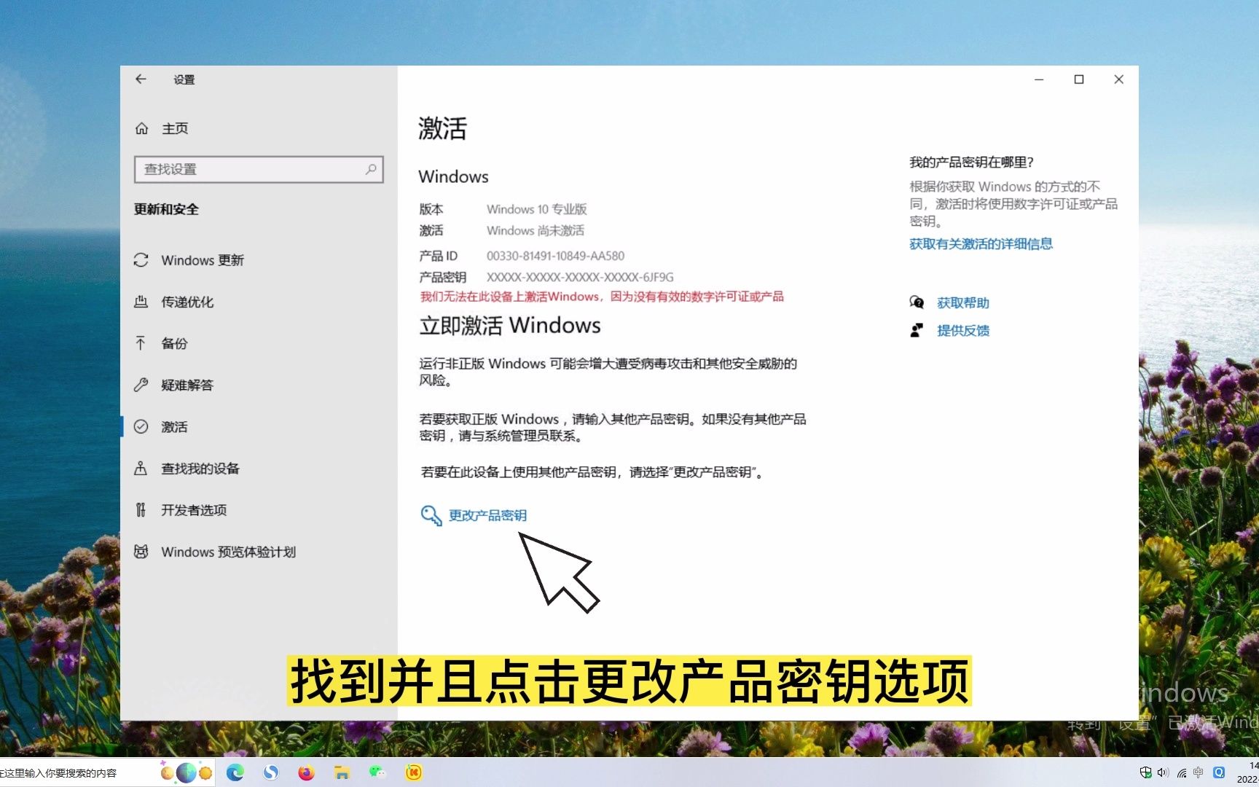1259x787 pixels.
Task: Click the 更改产品密钥 link
Action: pyautogui.click(x=487, y=515)
